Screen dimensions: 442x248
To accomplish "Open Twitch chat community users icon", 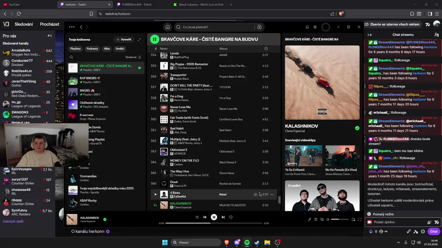I will point(436,35).
